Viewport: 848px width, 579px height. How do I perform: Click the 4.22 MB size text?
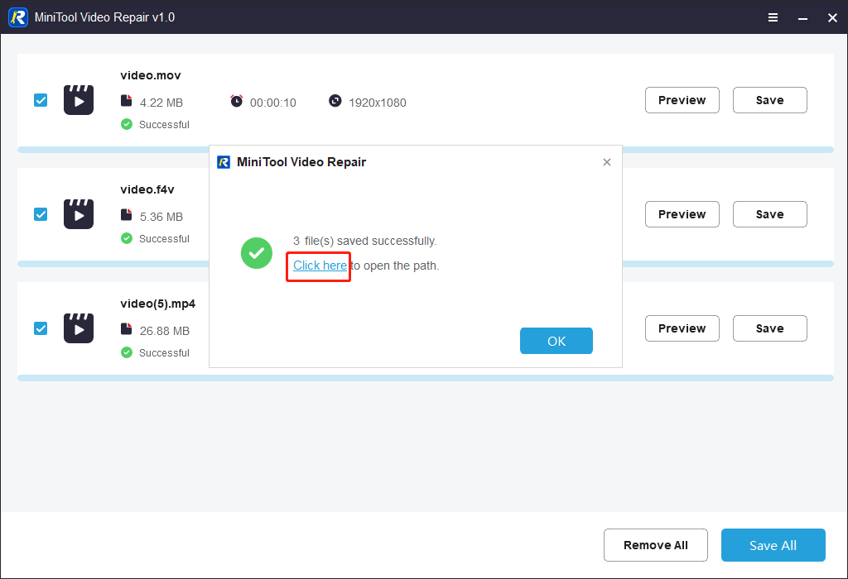point(161,103)
